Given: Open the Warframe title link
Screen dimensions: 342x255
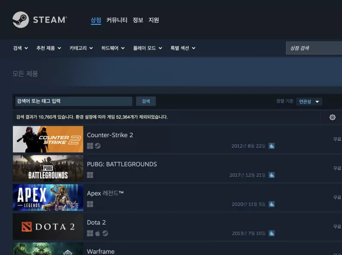Looking at the screenshot, I should 101,252.
